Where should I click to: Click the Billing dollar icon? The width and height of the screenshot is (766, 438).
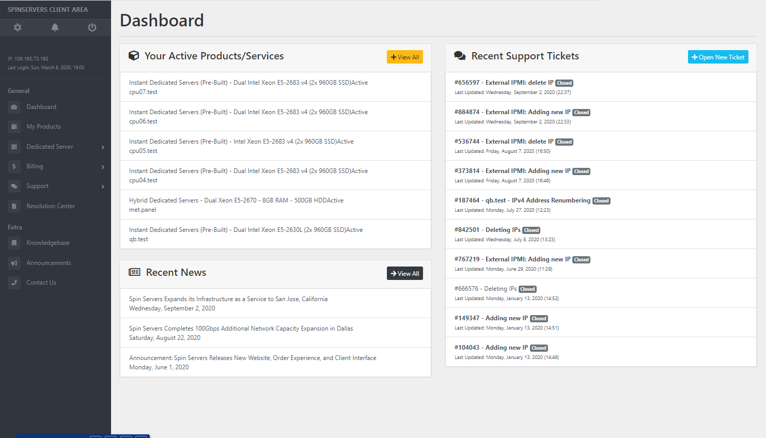[14, 166]
